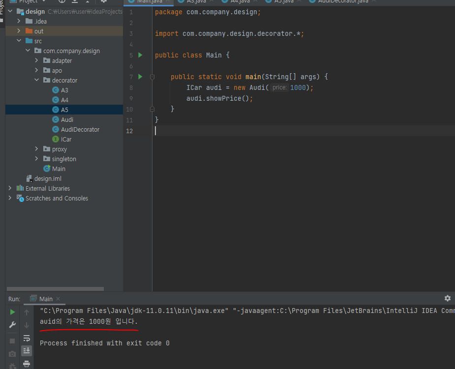The image size is (455, 369).
Task: Click the price parameter hint
Action: [279, 87]
